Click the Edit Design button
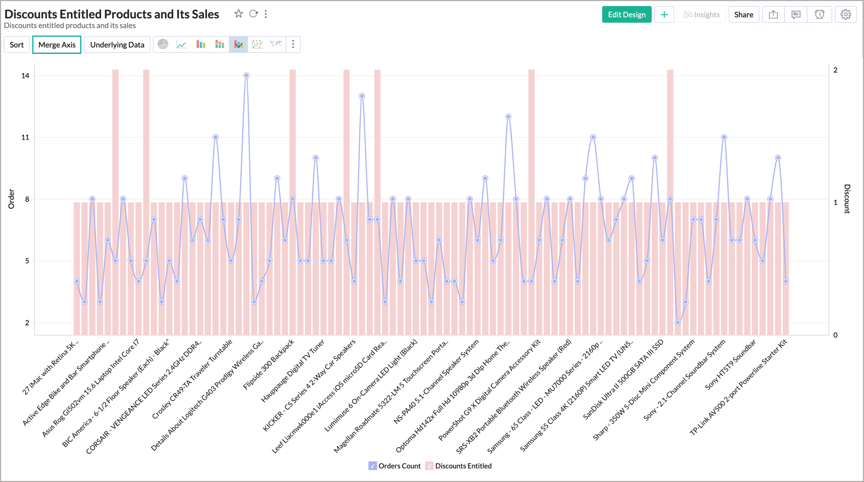The height and width of the screenshot is (482, 864). click(x=626, y=15)
